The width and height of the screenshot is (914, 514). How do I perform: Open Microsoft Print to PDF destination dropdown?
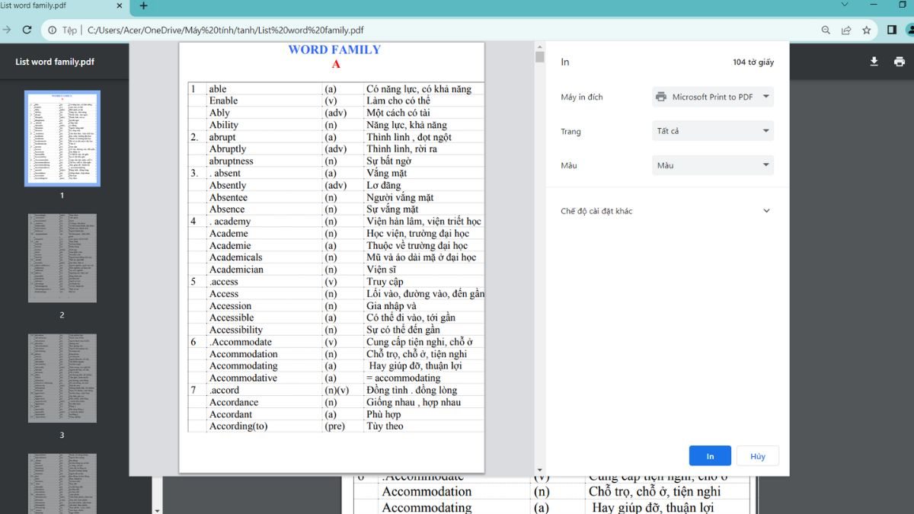tap(713, 97)
